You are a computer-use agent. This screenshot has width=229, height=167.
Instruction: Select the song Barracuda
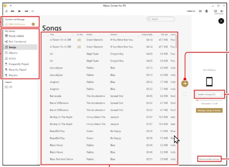[55, 96]
